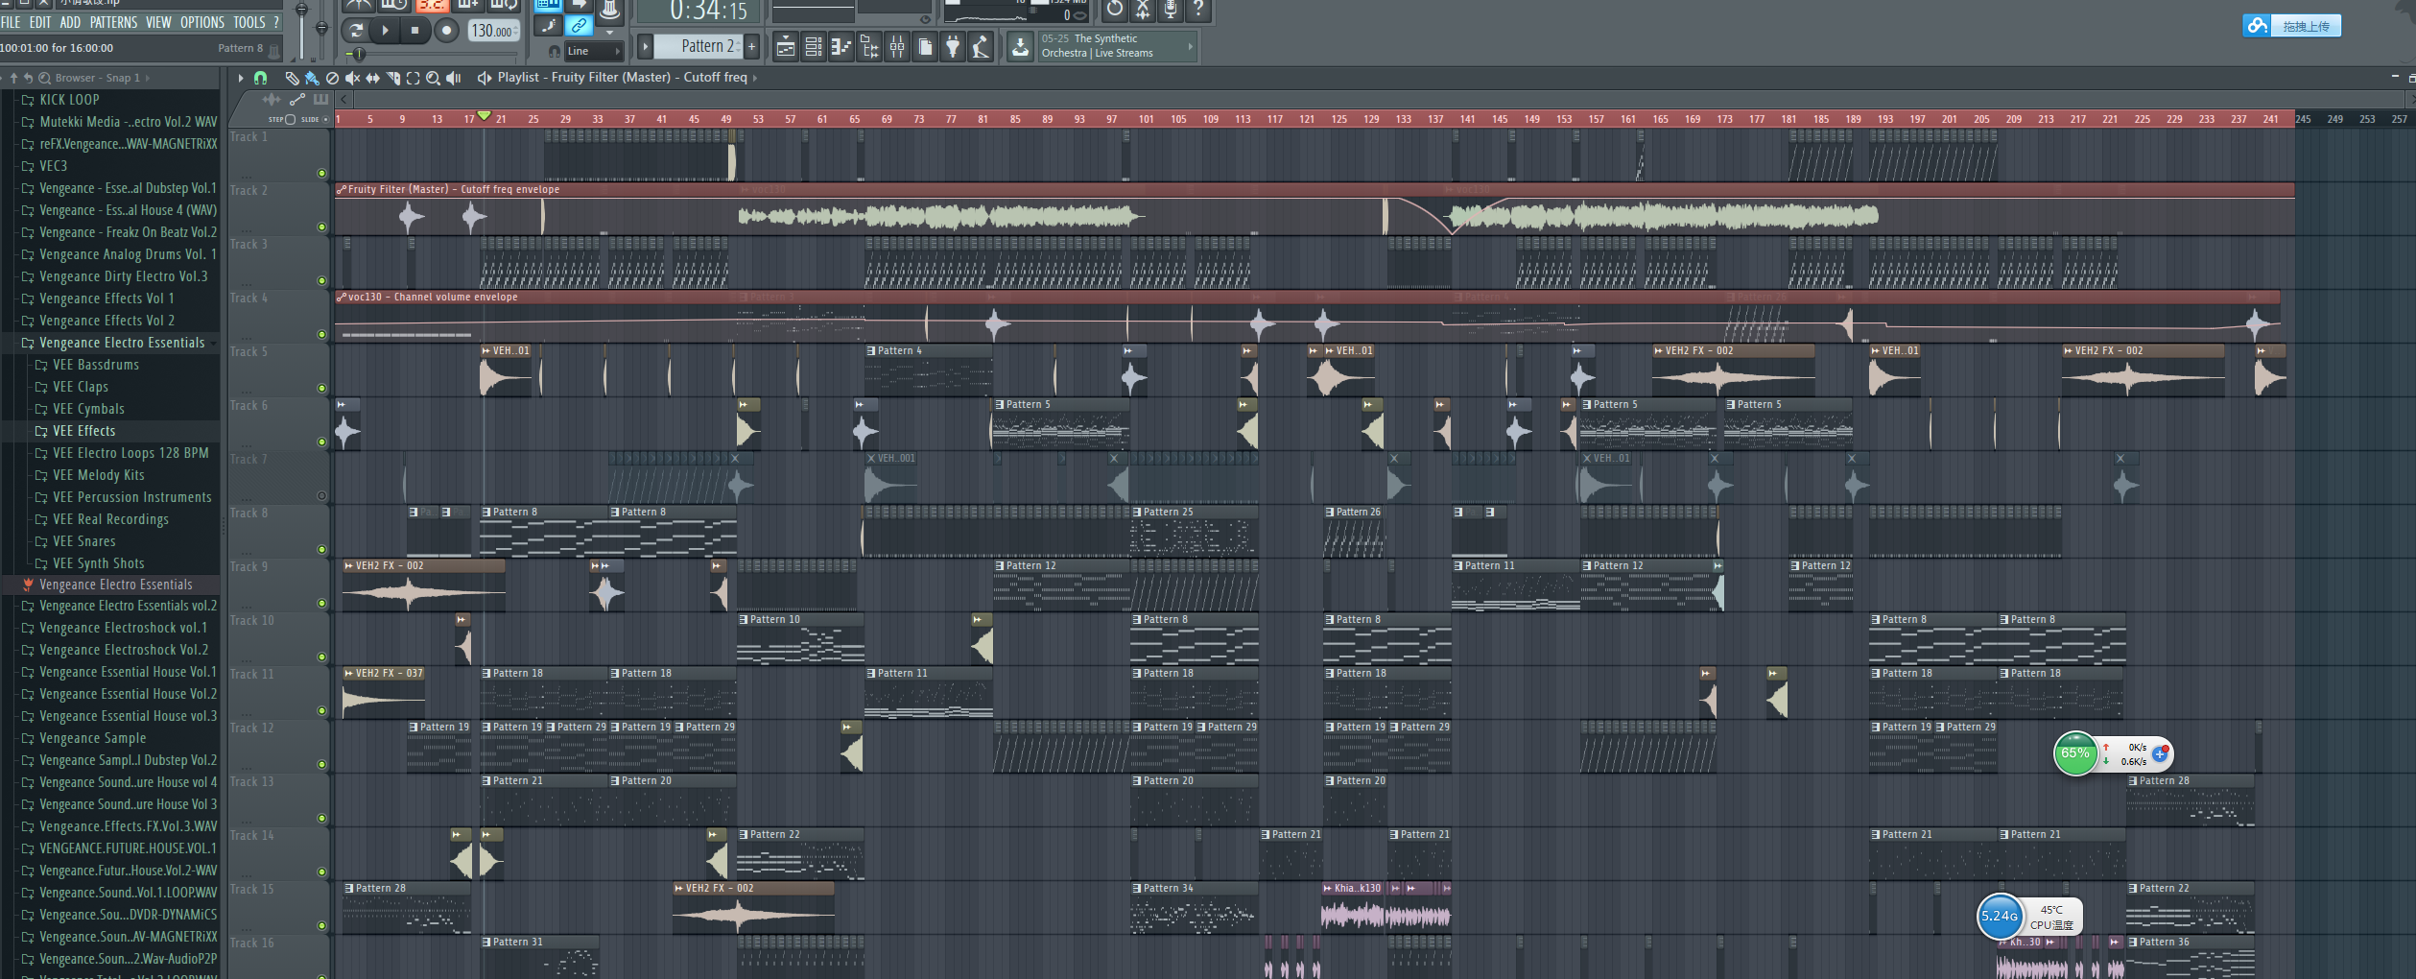Mute Track 1 using its green LED

coord(321,174)
